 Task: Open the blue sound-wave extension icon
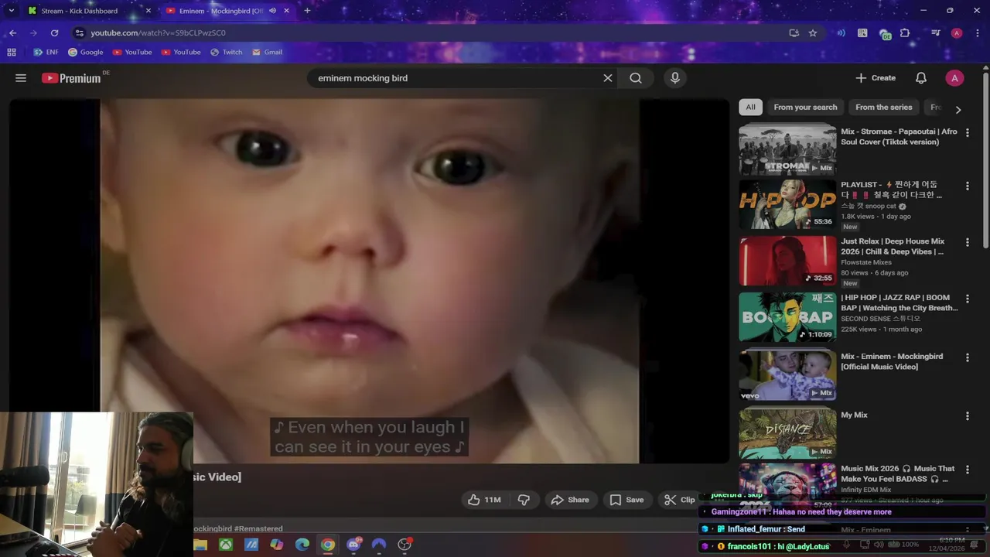pyautogui.click(x=841, y=33)
